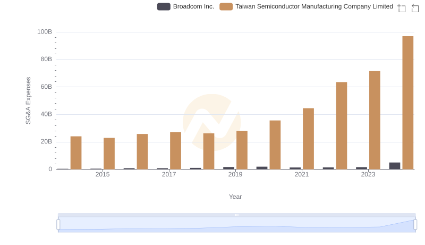This screenshot has width=425, height=245.
Task: Click the Year axis title
Action: [x=235, y=197]
